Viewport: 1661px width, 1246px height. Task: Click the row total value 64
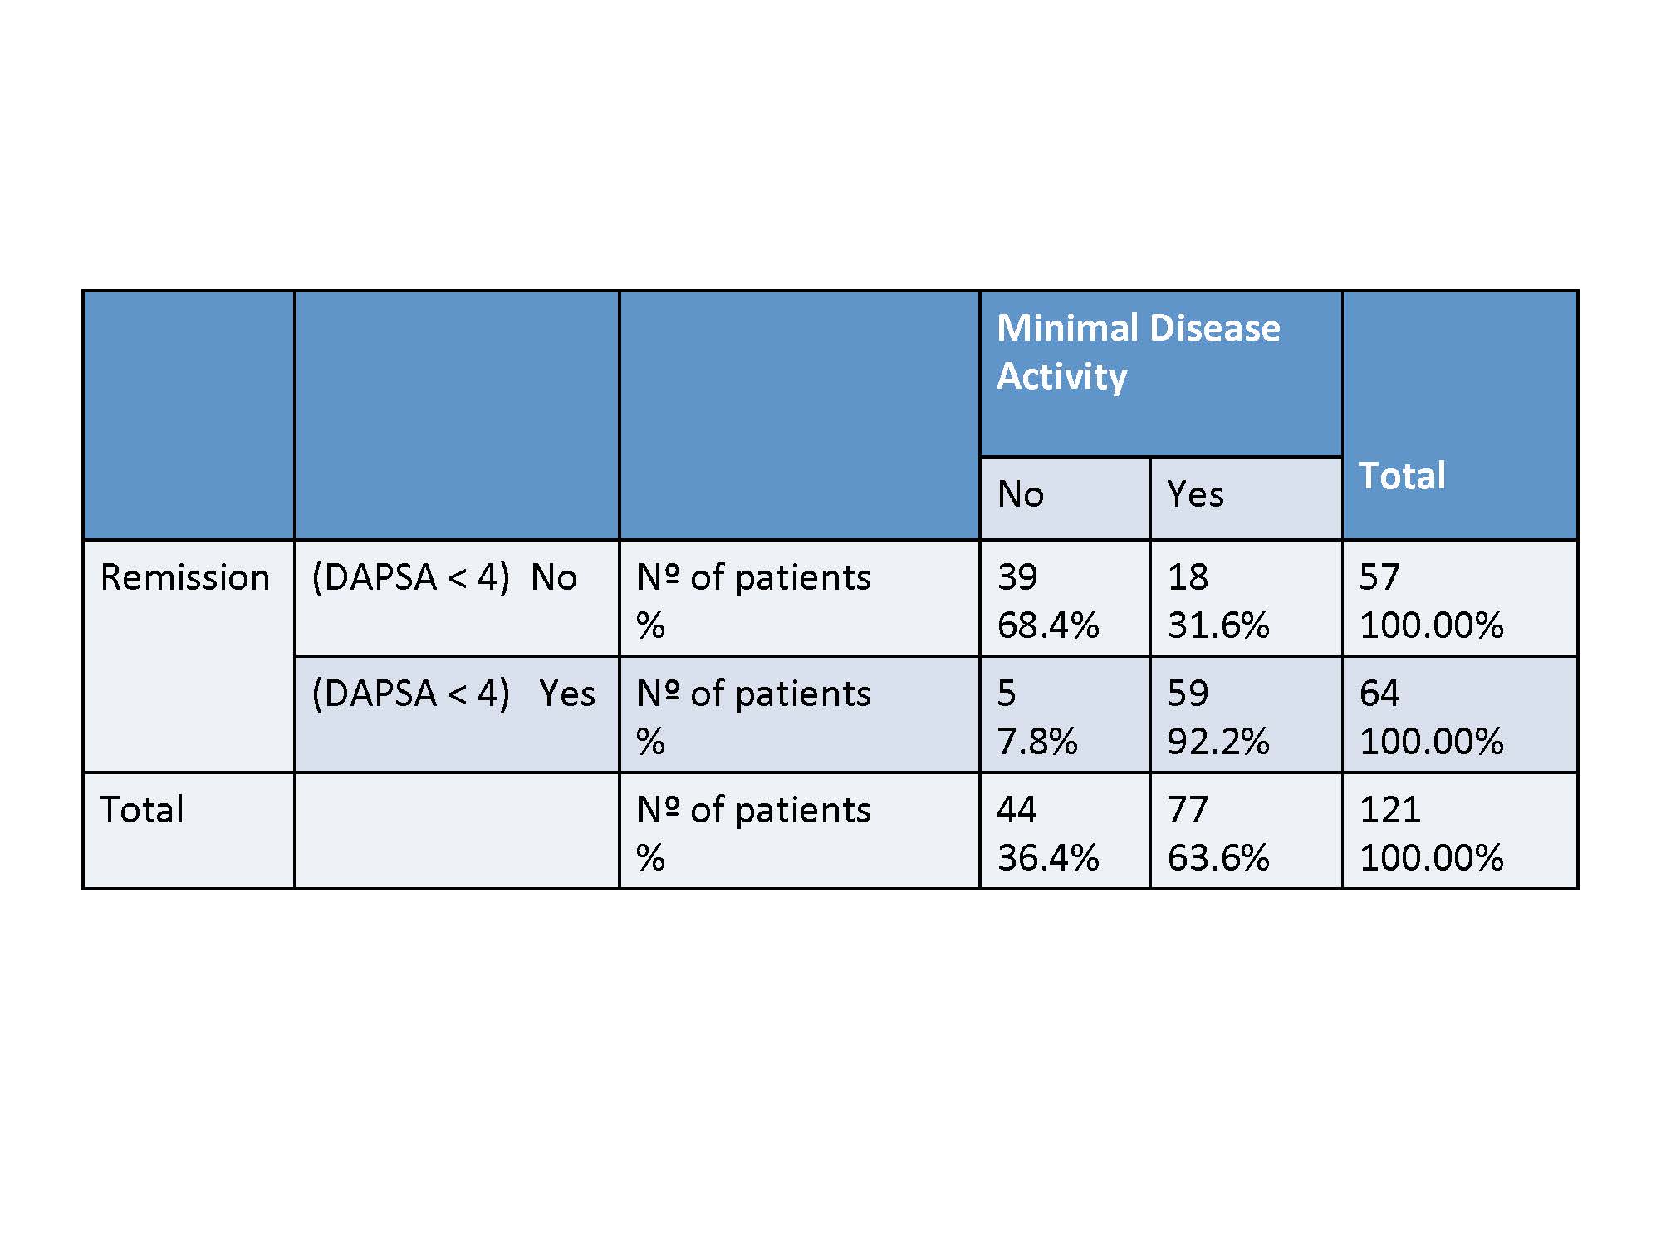click(1379, 694)
